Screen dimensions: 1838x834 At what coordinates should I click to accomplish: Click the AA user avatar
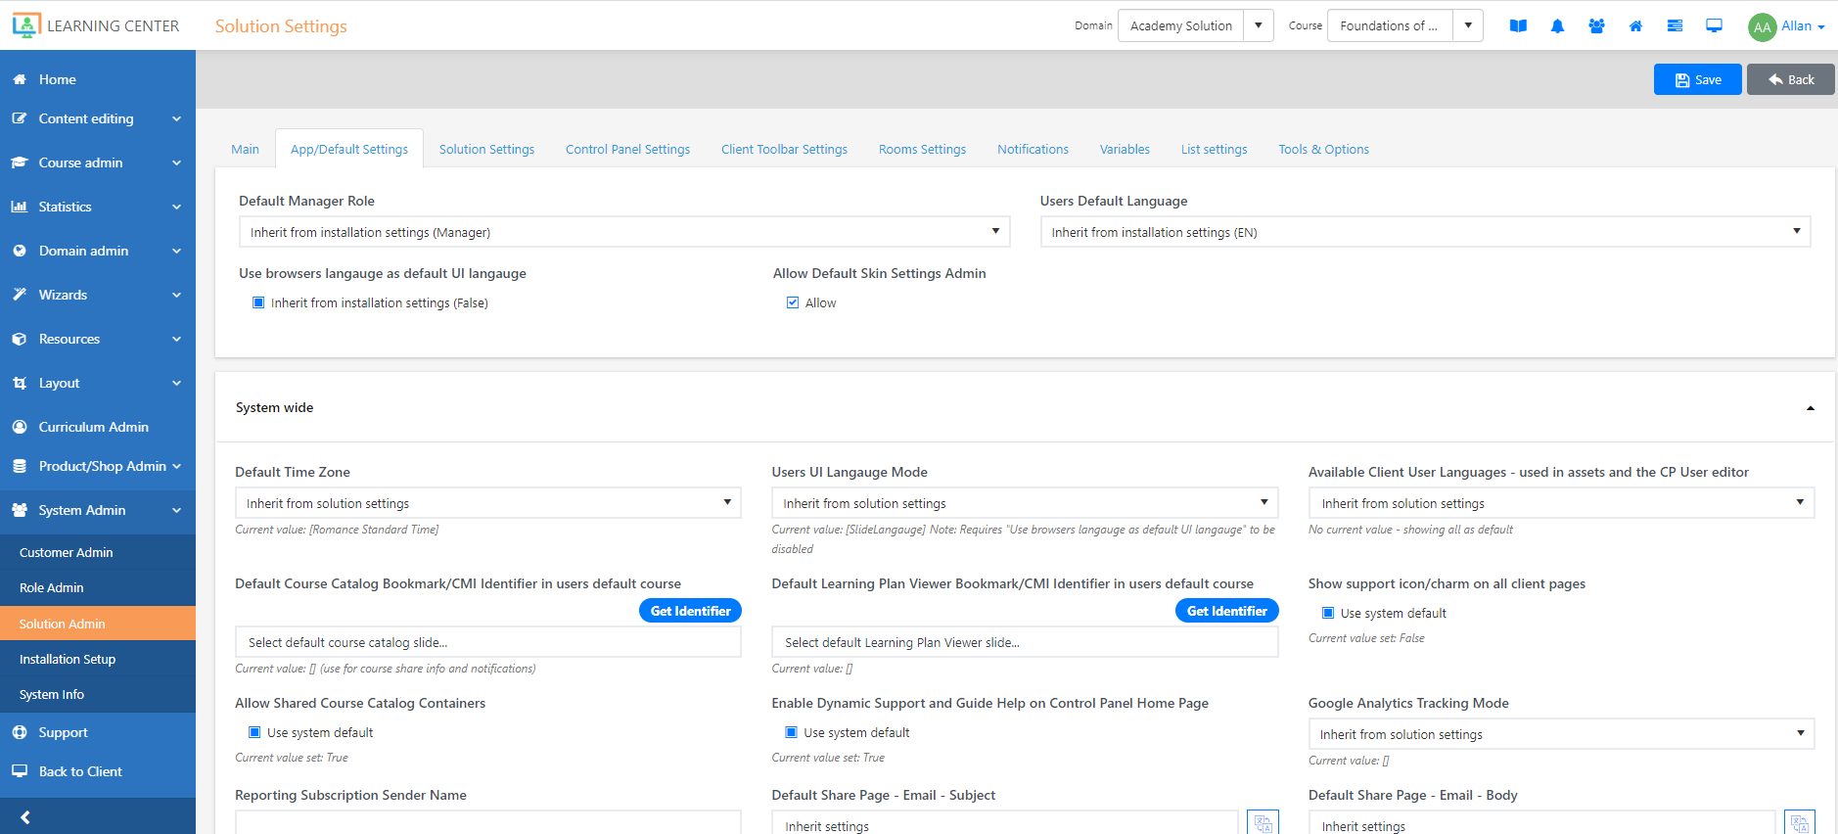tap(1762, 26)
